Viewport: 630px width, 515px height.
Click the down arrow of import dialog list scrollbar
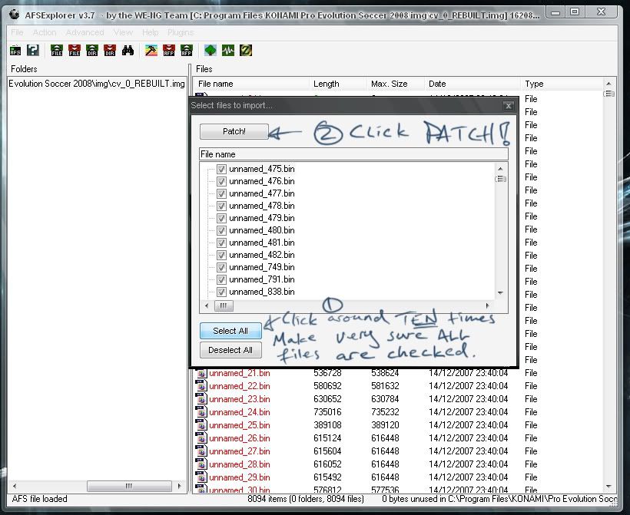click(x=500, y=293)
